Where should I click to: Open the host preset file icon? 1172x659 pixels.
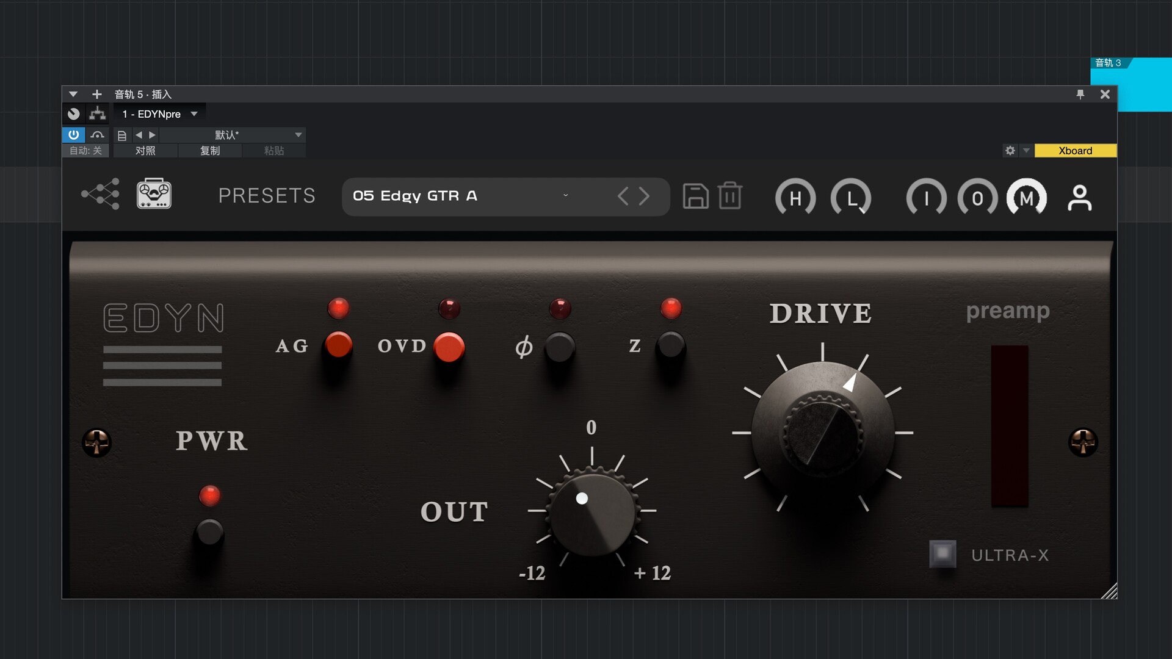coord(122,135)
